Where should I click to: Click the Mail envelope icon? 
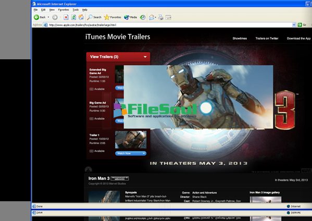tap(152, 17)
